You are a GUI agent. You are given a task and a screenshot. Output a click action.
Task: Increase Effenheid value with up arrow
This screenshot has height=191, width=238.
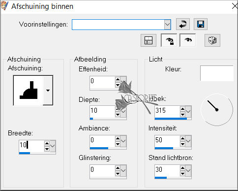(x=118, y=79)
